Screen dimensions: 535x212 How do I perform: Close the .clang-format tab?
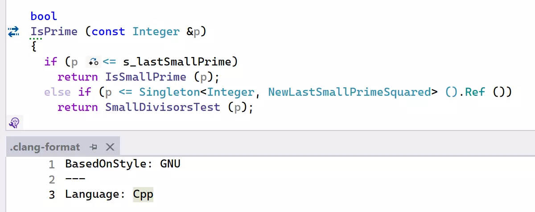coord(110,147)
